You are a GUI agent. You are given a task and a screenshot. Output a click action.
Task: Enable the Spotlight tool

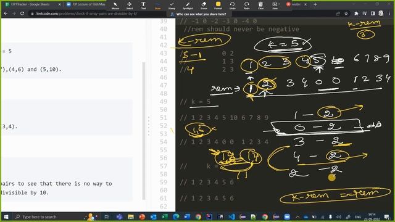pos(188,6)
